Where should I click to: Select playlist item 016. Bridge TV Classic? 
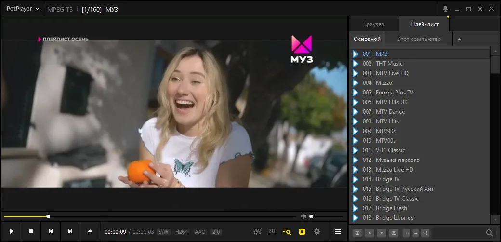point(420,199)
